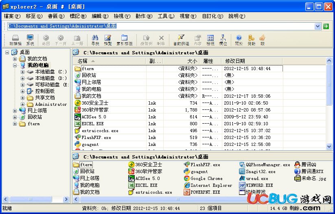Viewport: 335px width, 214px height.
Task: Change view mode with 檢視 icon
Action: coord(210,40)
